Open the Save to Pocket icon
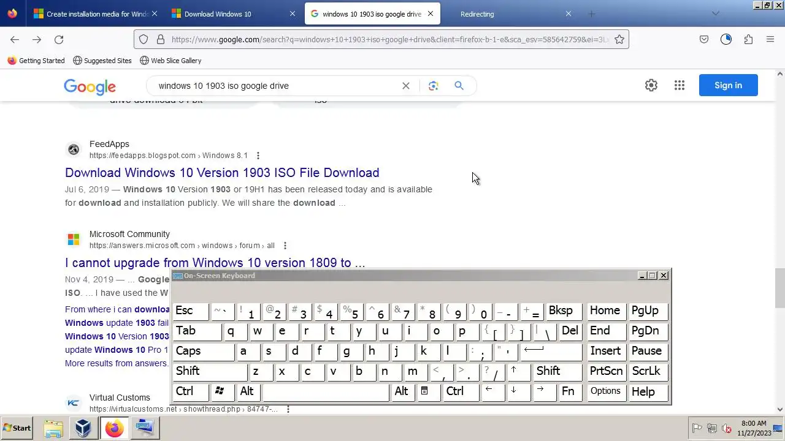Screen dimensions: 785x441 (x=704, y=39)
